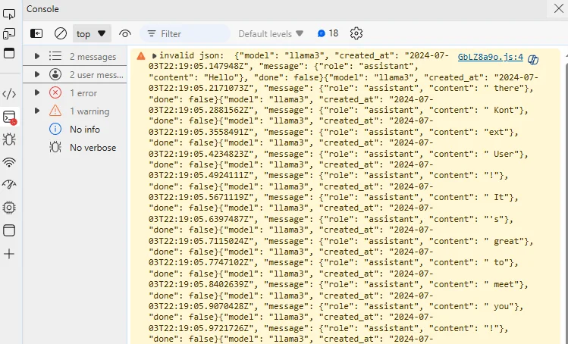
Task: Open console settings gear
Action: 356,33
